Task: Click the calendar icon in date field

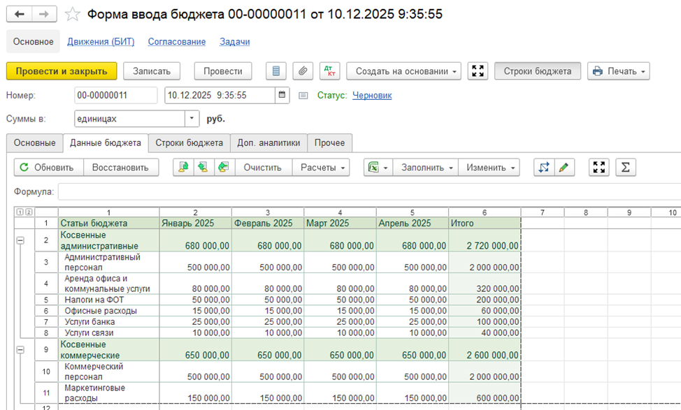Action: tap(282, 95)
